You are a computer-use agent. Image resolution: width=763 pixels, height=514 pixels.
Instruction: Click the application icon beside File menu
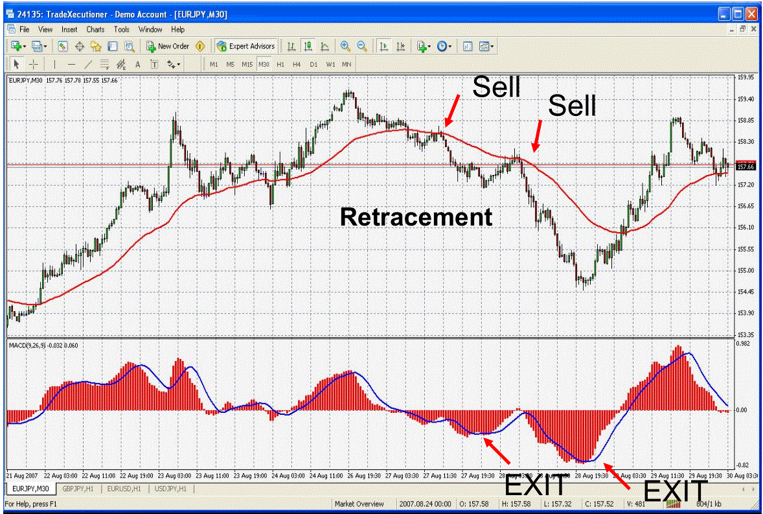tap(11, 30)
